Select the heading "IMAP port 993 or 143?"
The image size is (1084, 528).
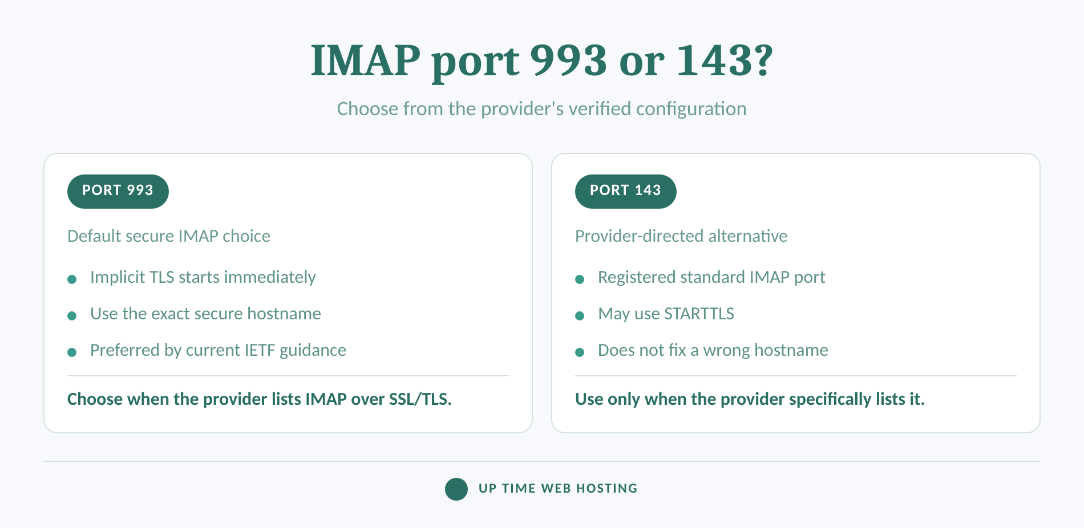point(541,60)
